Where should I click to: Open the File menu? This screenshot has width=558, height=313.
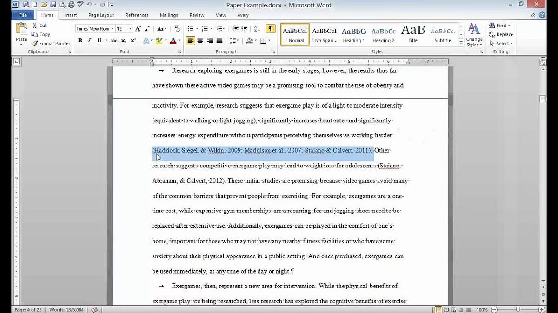(x=22, y=15)
